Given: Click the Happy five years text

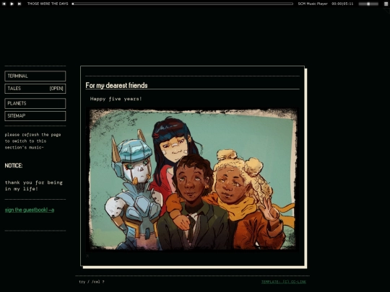Looking at the screenshot, I should [x=116, y=99].
